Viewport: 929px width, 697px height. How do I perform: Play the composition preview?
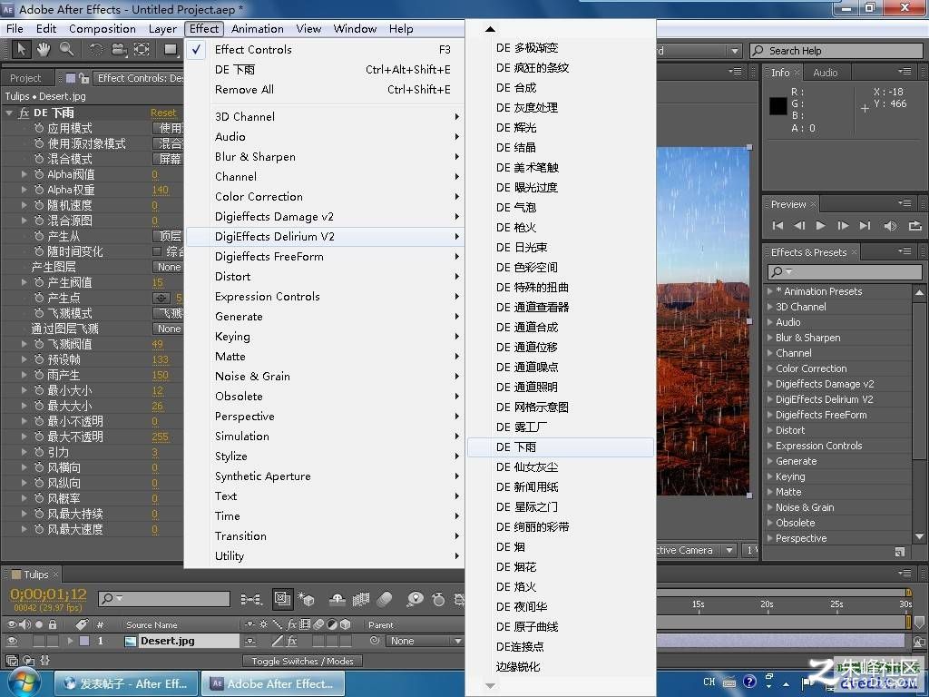820,225
